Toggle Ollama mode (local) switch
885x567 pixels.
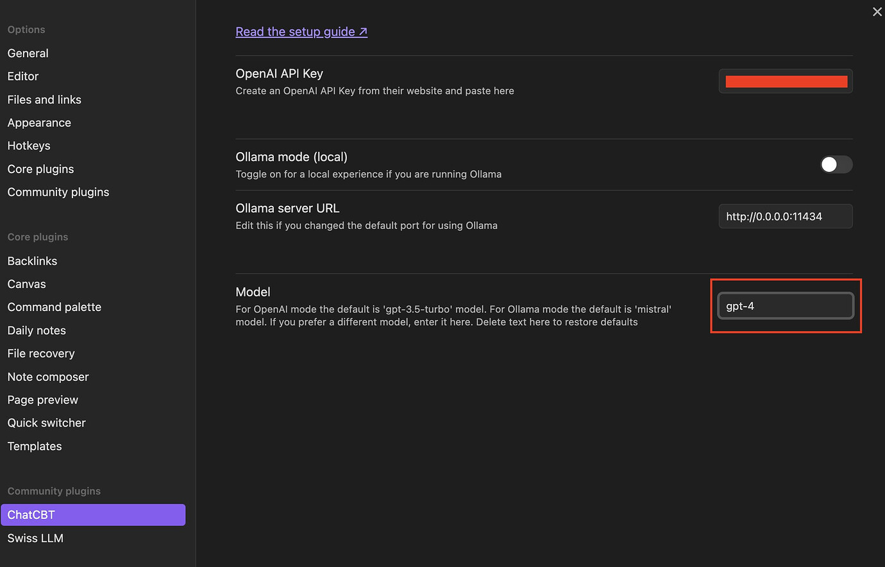tap(836, 165)
